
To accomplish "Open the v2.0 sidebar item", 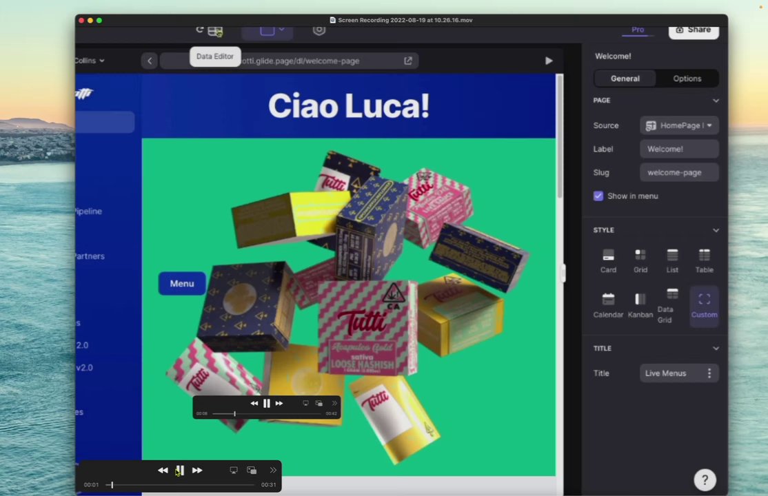I will (84, 368).
